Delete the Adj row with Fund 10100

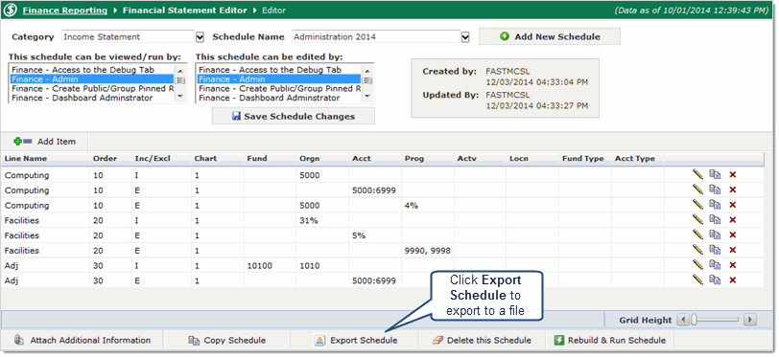click(x=732, y=265)
